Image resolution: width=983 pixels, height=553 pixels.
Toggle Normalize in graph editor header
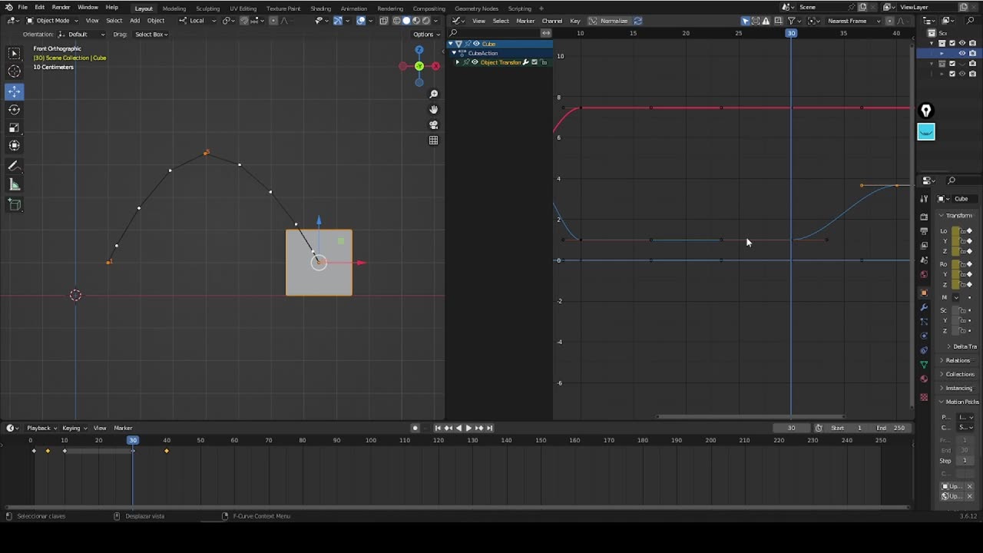point(609,21)
